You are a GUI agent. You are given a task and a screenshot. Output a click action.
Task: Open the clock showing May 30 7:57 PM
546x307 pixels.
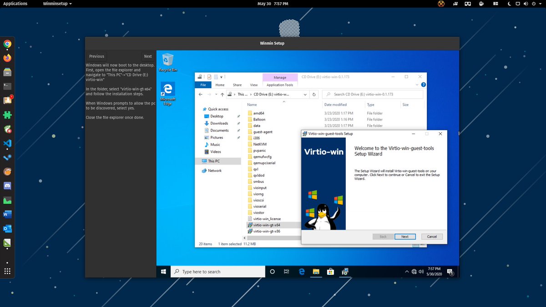click(x=273, y=4)
